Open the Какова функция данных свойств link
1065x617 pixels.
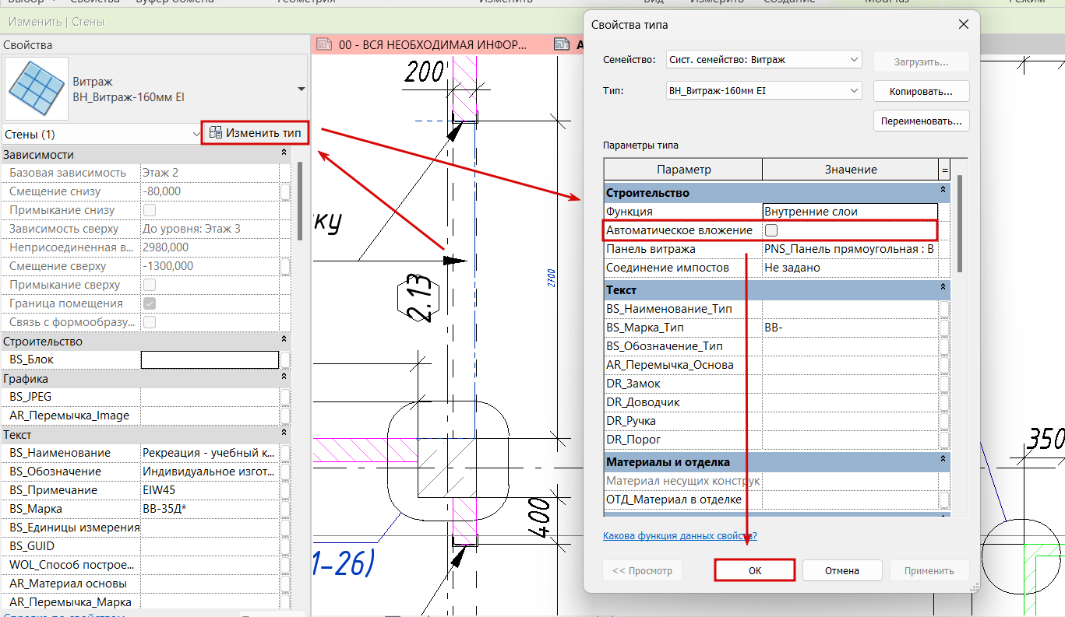(679, 536)
